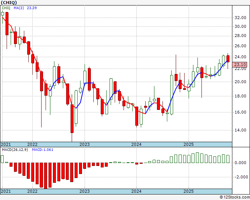Click 2021 on the price chart timeline
Viewport: 250px width, 200px height.
tap(6, 144)
